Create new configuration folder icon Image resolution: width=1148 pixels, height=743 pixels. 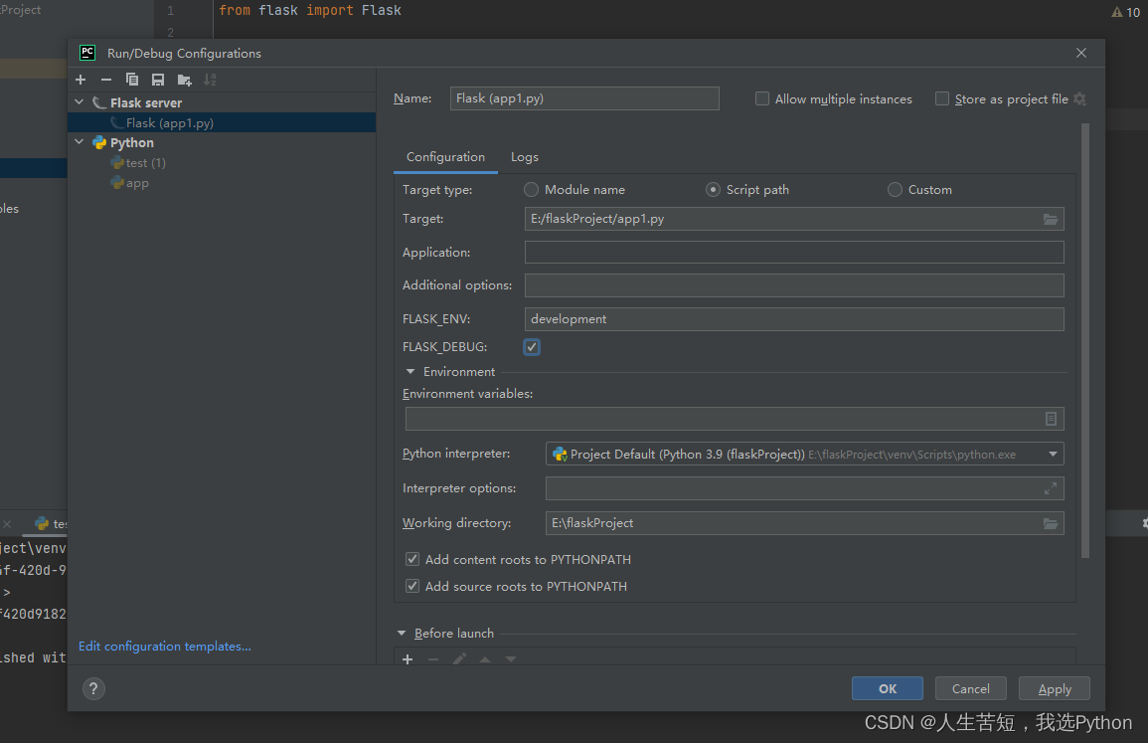pyautogui.click(x=184, y=80)
